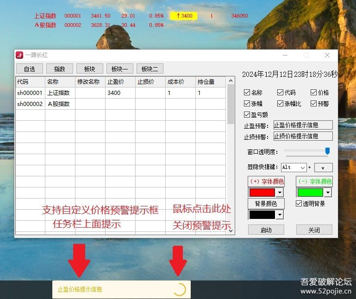This screenshot has width=356, height=299.
Task: Click the 关闭 button
Action: pos(314,230)
